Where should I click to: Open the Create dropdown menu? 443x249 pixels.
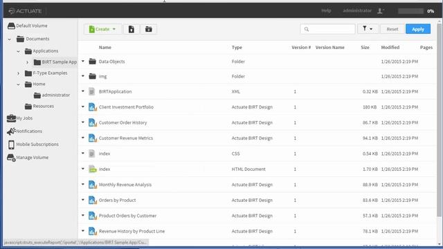pos(103,29)
